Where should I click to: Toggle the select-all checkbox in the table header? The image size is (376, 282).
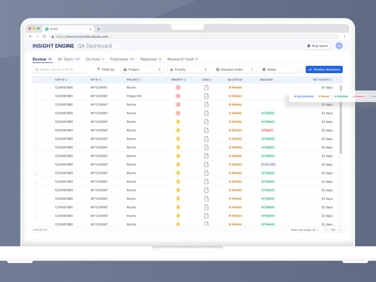tap(36, 79)
